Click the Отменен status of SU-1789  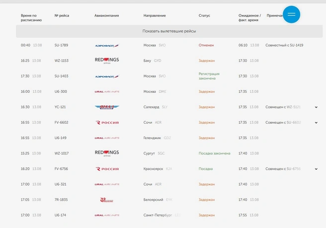click(x=206, y=45)
